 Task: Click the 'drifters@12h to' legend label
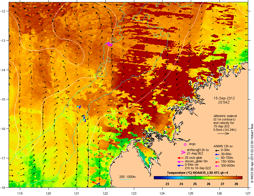click(198, 150)
